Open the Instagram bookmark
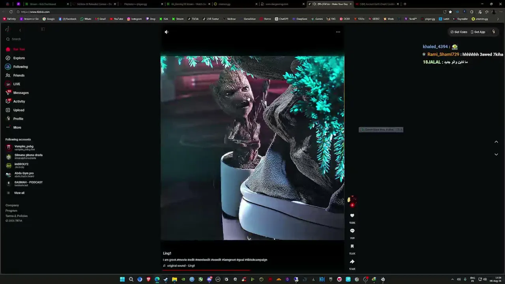This screenshot has width=505, height=284. 134,19
